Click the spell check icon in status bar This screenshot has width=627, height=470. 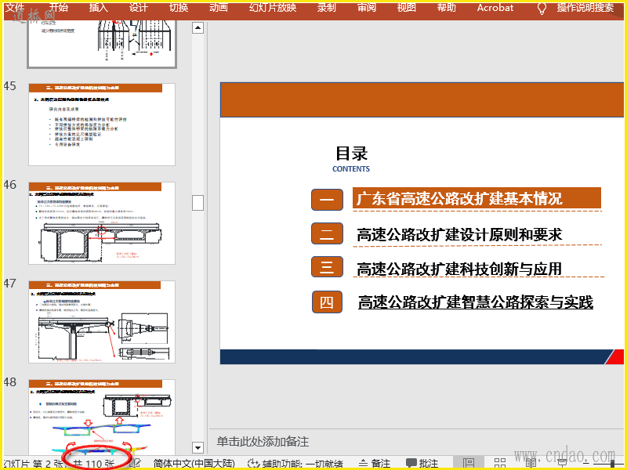point(135,464)
